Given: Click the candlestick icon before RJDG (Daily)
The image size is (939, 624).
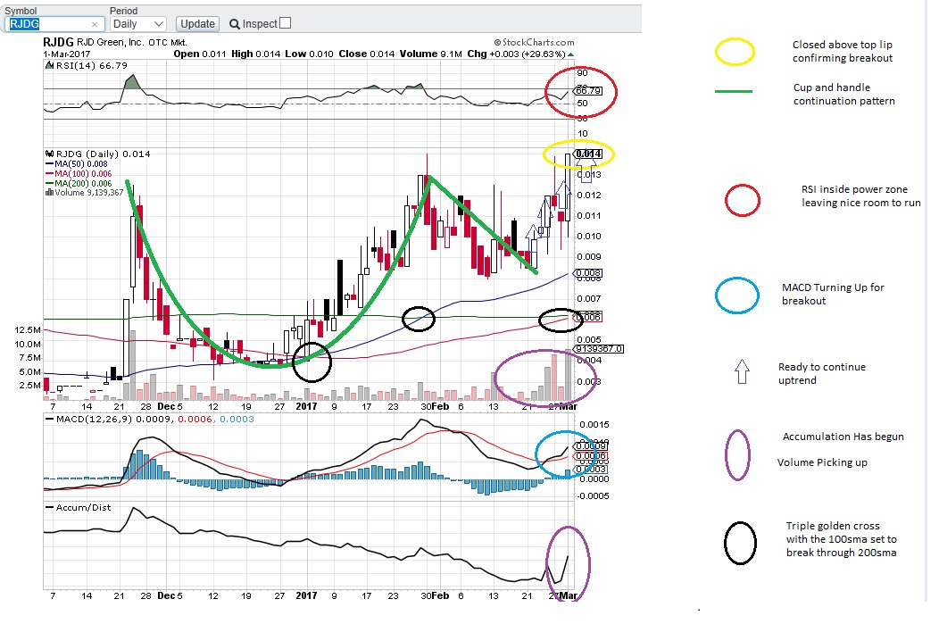Looking at the screenshot, I should pyautogui.click(x=50, y=154).
